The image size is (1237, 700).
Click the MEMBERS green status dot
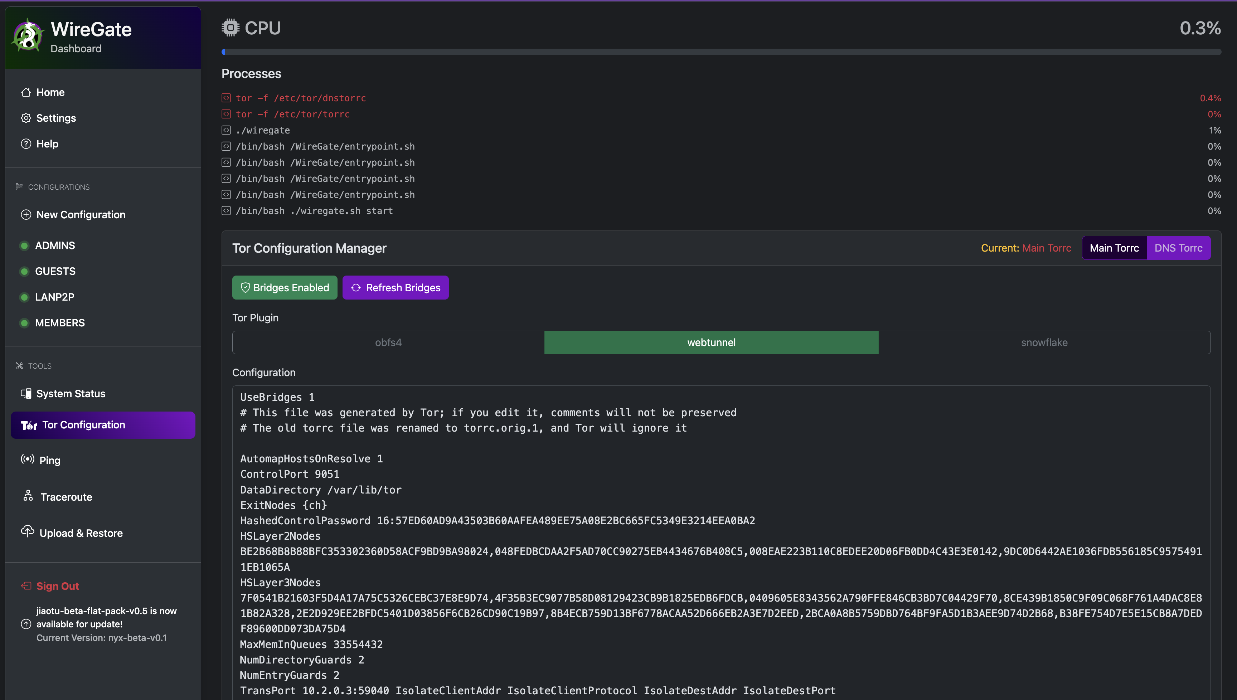[24, 323]
